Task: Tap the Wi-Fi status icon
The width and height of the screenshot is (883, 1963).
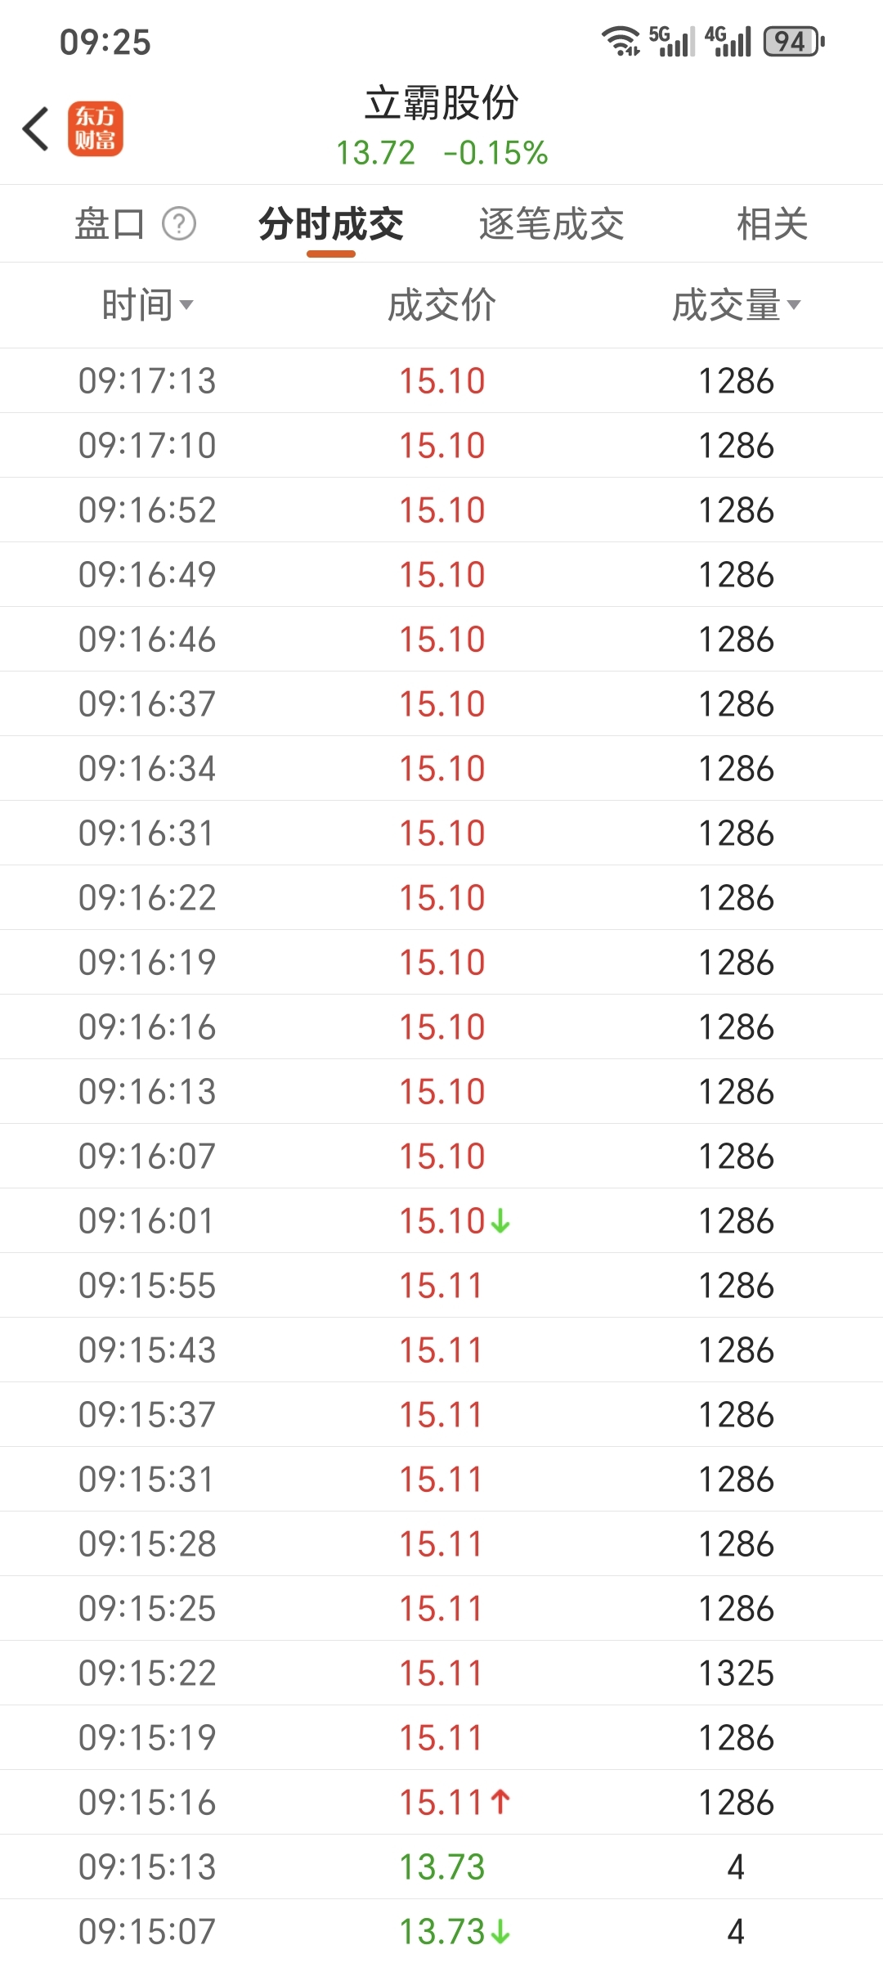Action: click(621, 41)
